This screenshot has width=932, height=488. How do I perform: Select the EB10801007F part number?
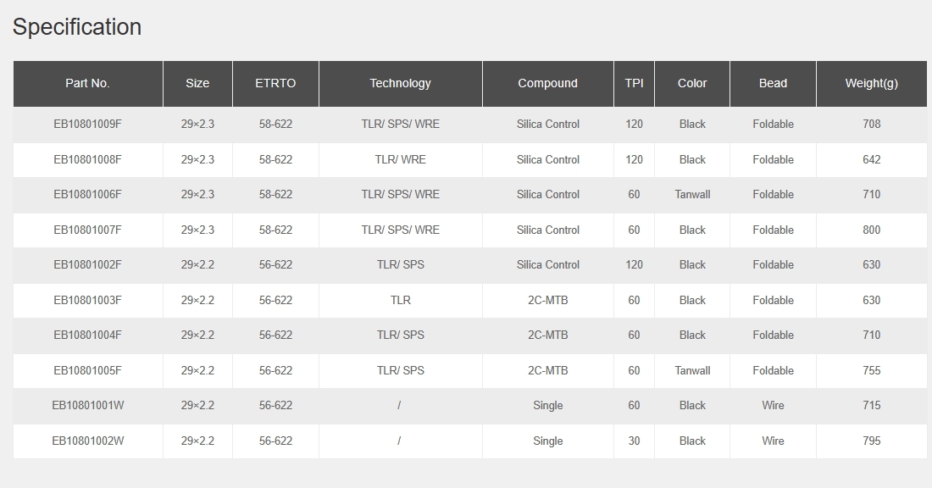tap(88, 230)
